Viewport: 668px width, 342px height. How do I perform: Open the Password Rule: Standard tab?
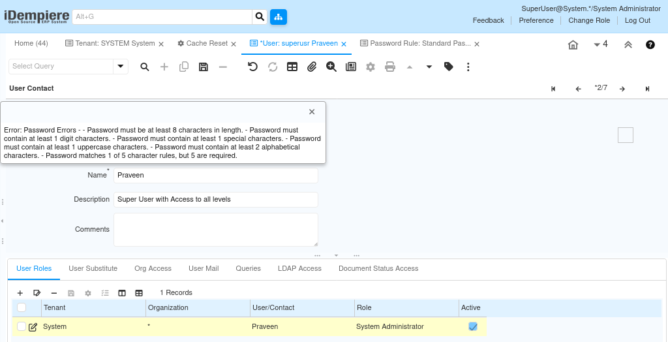tap(416, 44)
